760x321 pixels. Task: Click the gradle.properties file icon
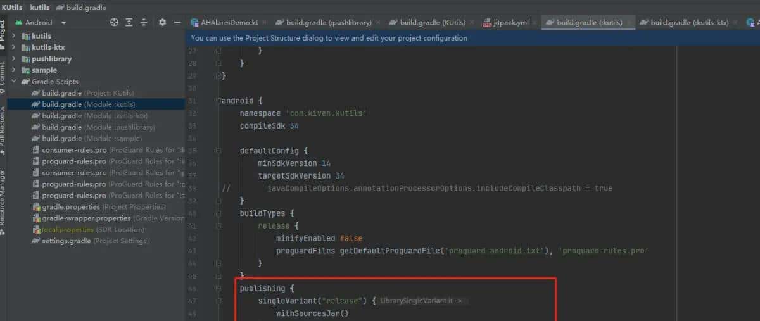click(36, 207)
